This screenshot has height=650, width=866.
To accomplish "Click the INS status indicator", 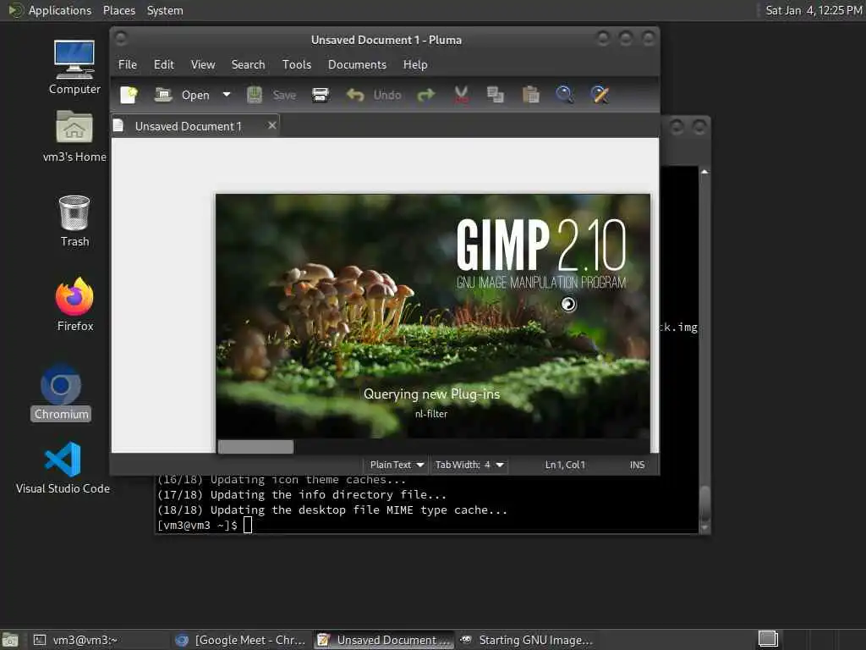I will (x=637, y=465).
